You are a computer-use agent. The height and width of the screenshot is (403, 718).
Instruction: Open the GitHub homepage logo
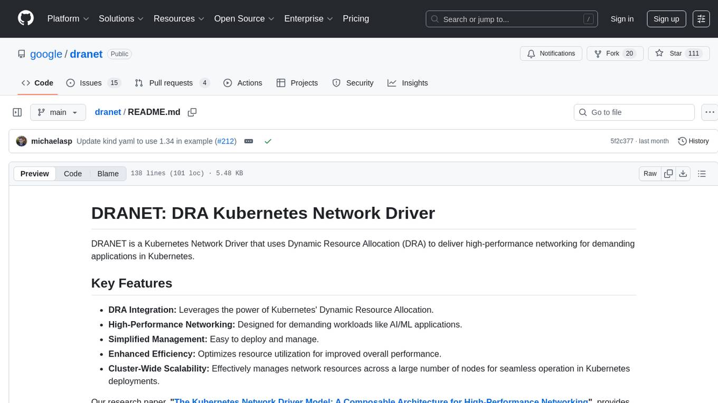[x=26, y=18]
